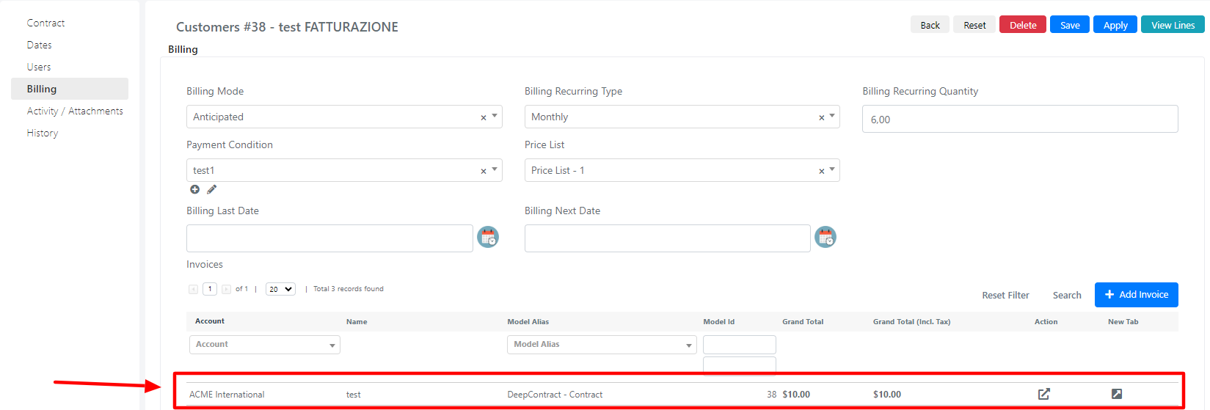Screen dimensions: 1210x410
Task: Go to next invoices page
Action: [x=226, y=289]
